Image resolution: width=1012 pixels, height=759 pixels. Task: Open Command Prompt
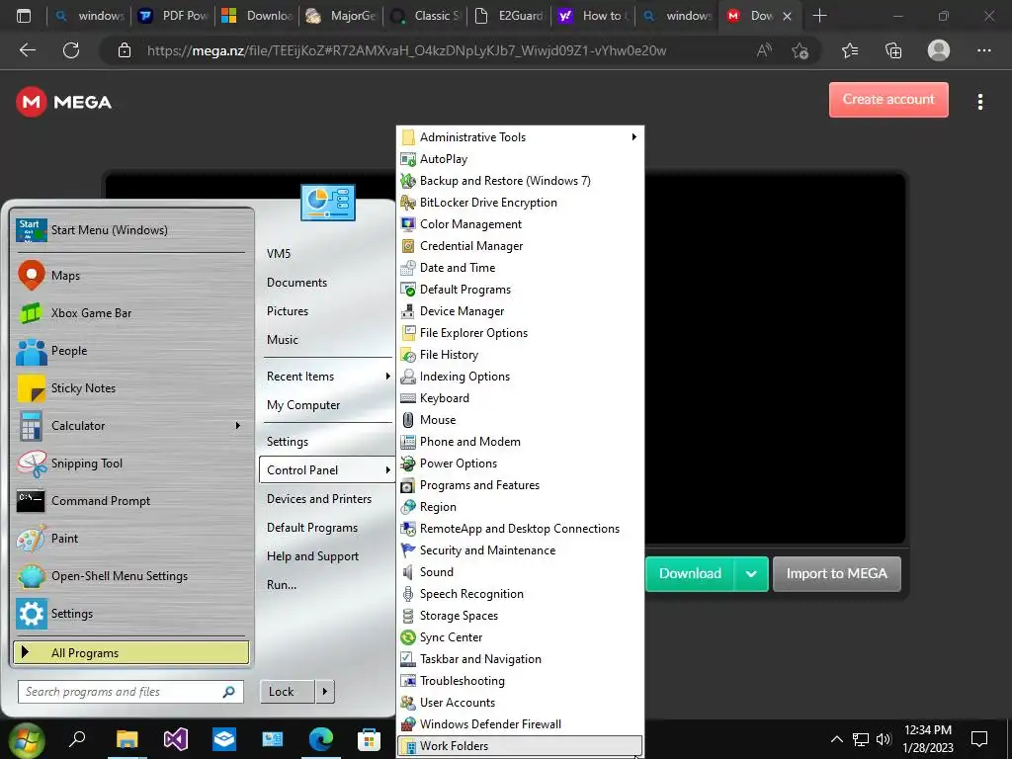click(x=131, y=501)
